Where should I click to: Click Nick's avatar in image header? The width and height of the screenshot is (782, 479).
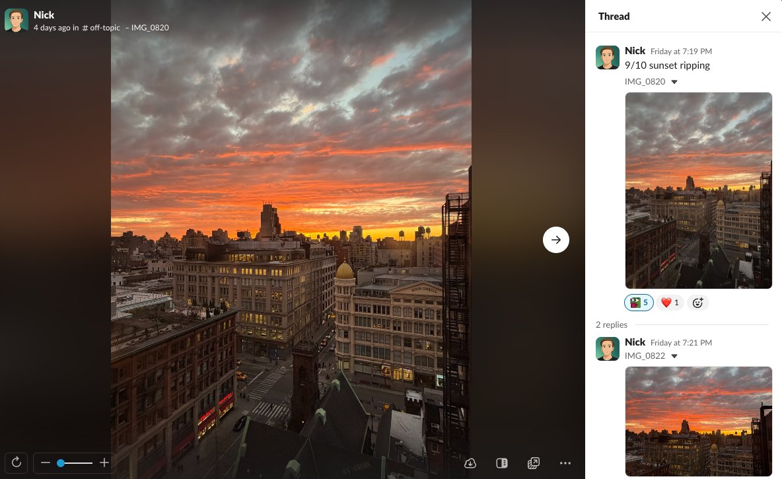coord(16,20)
